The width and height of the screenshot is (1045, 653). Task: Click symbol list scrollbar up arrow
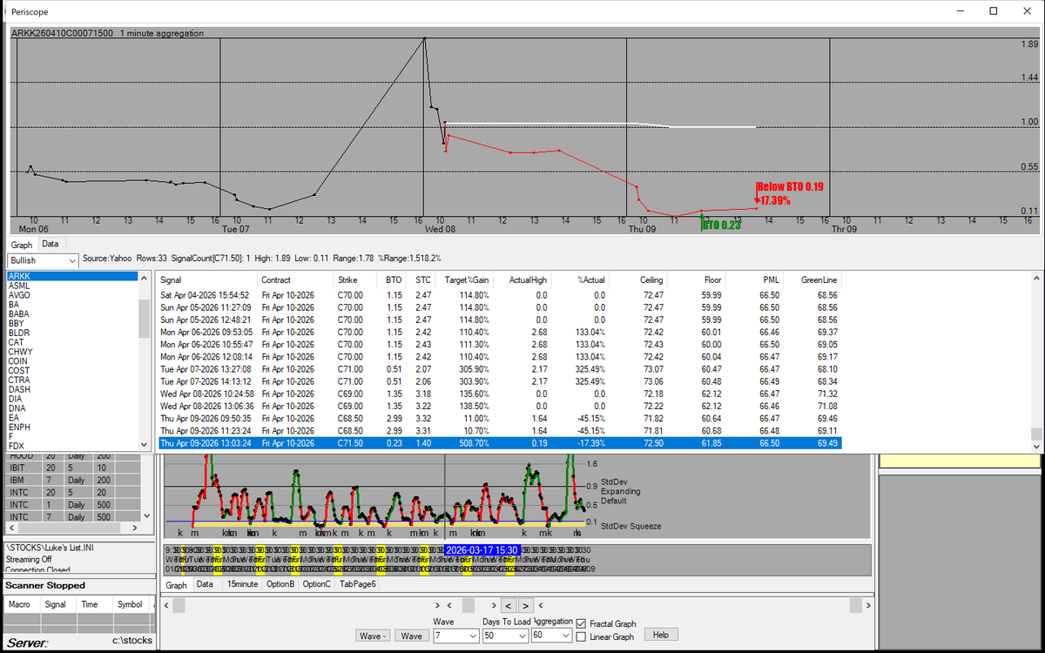(145, 278)
